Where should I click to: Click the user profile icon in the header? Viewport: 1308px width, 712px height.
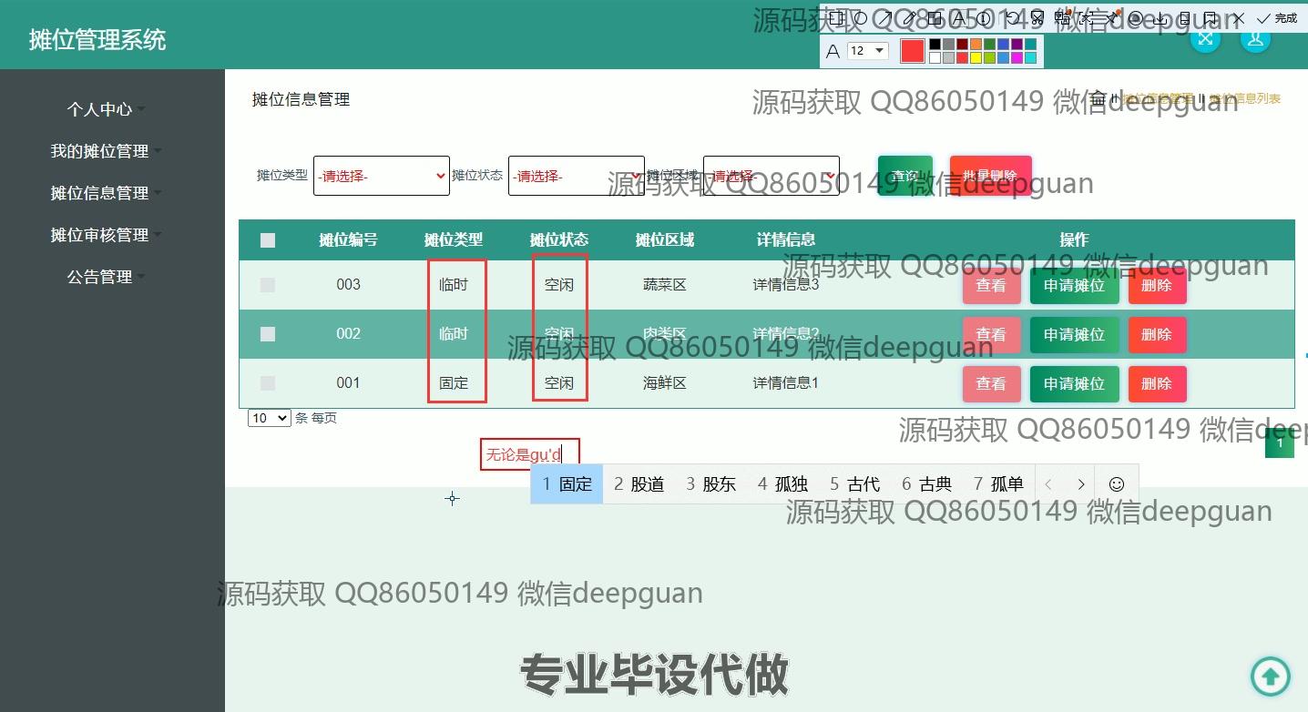(1255, 38)
